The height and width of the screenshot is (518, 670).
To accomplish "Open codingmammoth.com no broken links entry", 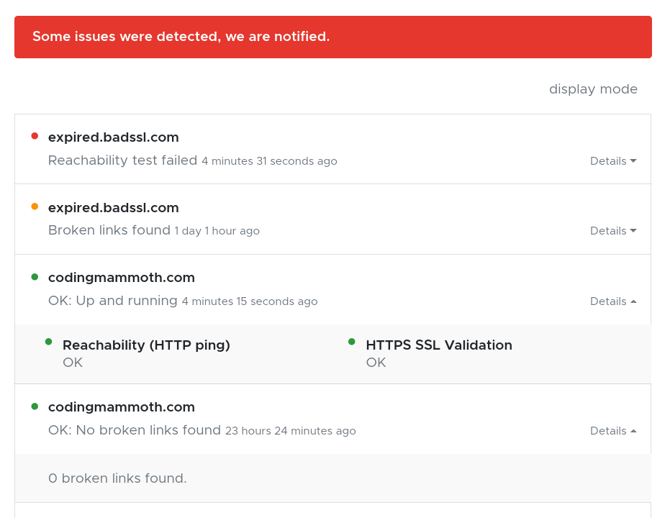I will (x=122, y=407).
